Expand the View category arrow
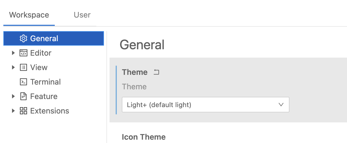 [13, 67]
